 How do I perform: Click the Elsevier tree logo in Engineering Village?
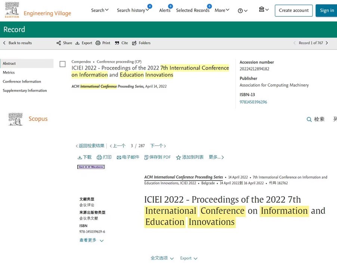pyautogui.click(x=12, y=10)
